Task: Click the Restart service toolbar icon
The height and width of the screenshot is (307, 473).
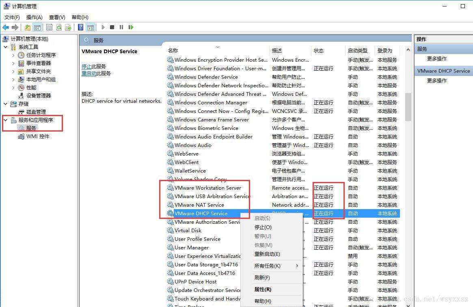Action: click(131, 28)
